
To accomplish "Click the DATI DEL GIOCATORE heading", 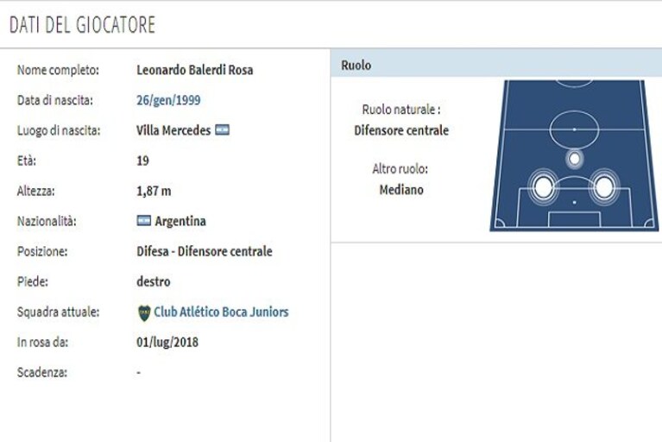I will click(82, 25).
